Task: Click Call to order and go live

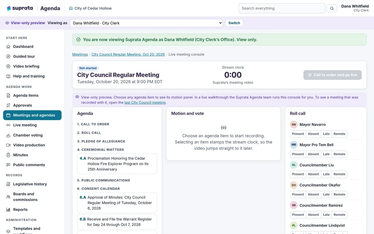Action: point(333,75)
